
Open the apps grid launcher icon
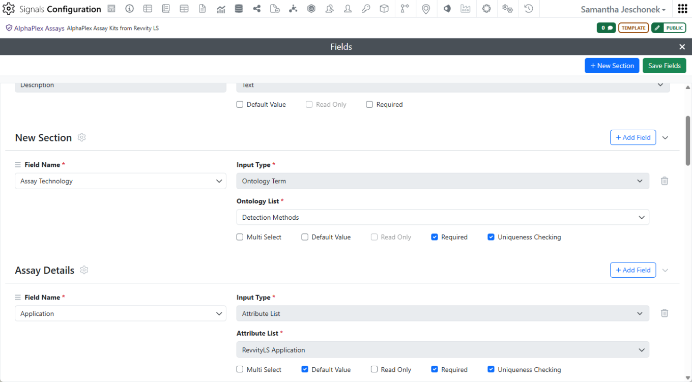click(x=682, y=9)
